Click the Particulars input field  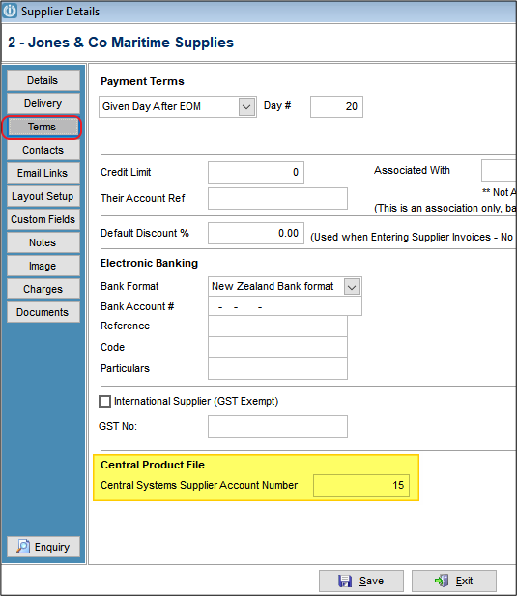277,368
